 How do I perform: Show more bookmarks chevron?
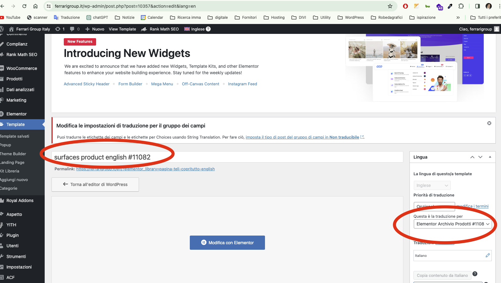[458, 18]
